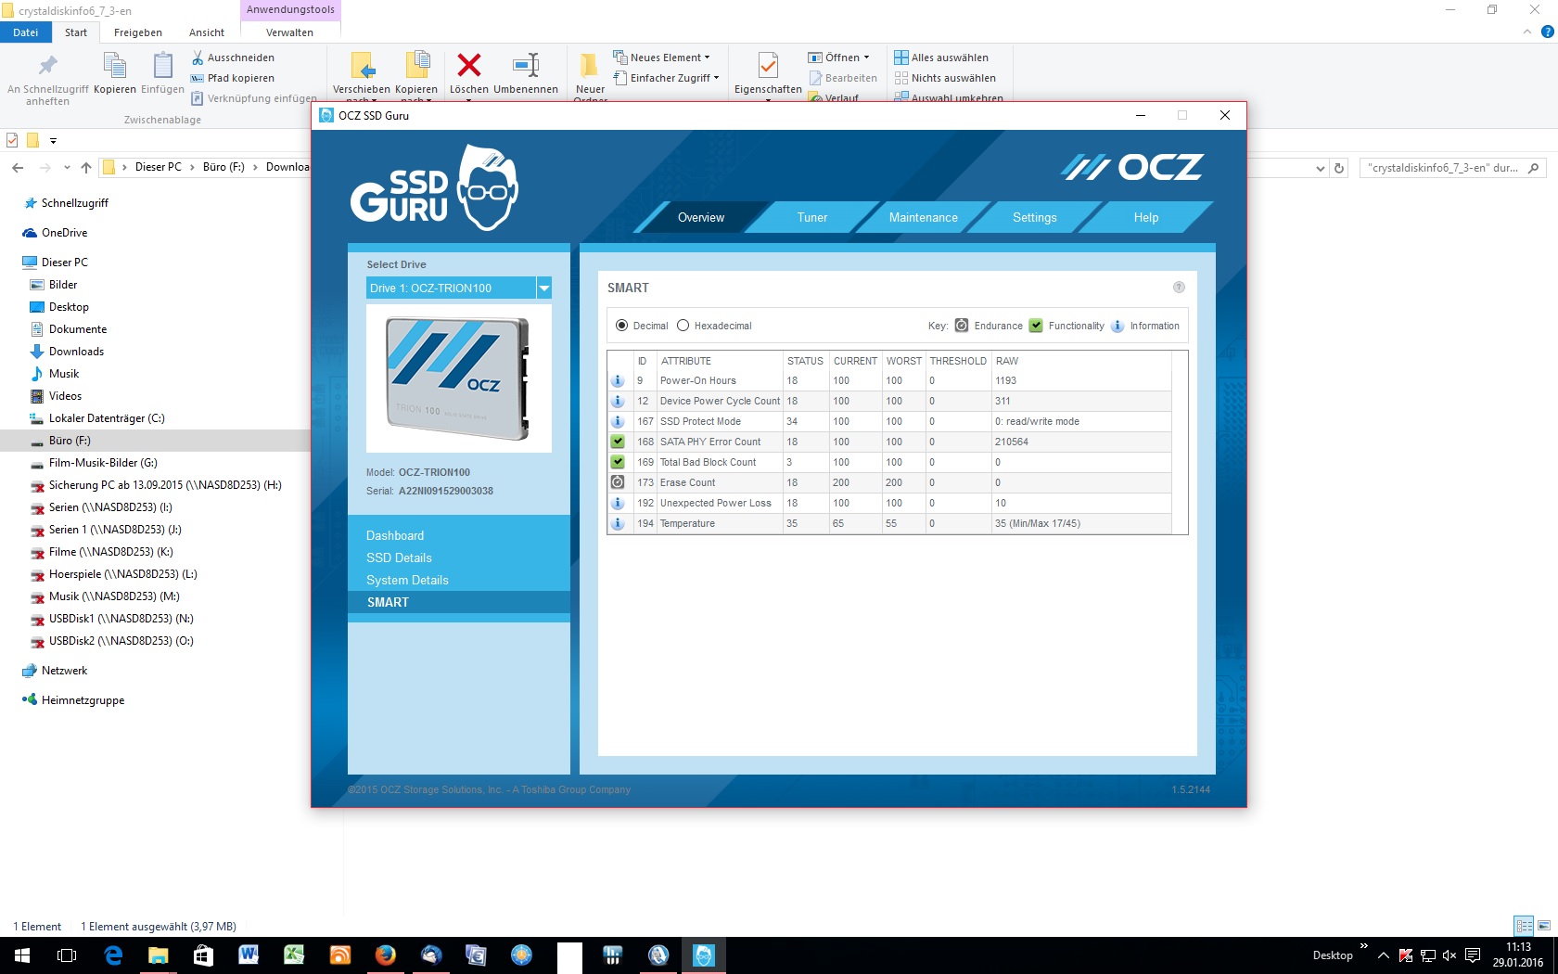The height and width of the screenshot is (974, 1558).
Task: Select Lokaler Datenträger (C:) in tree
Action: 107,418
